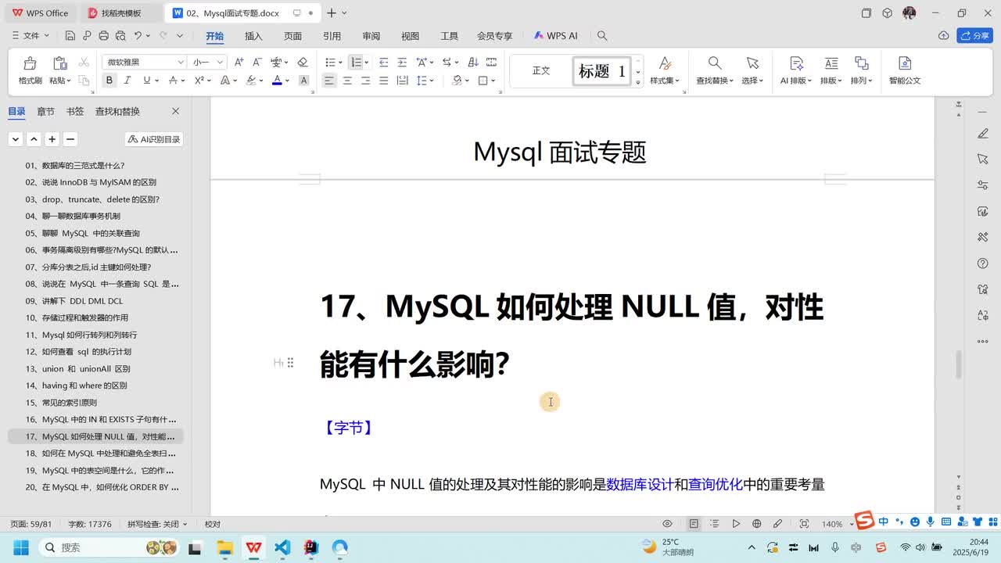Click the Print Preview icon
Screen dimensions: 1001x563
point(120,36)
